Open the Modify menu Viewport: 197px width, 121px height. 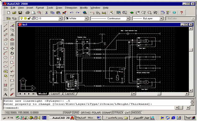84,8
